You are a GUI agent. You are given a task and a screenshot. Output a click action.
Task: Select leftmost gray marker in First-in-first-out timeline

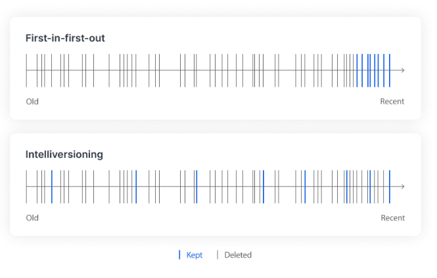coord(27,70)
